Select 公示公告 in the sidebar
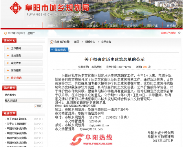The width and height of the screenshot is (183, 147). (24, 78)
